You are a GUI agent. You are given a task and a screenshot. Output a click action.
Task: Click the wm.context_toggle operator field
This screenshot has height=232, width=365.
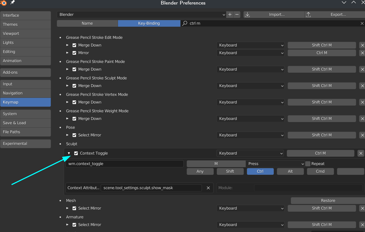(x=125, y=164)
